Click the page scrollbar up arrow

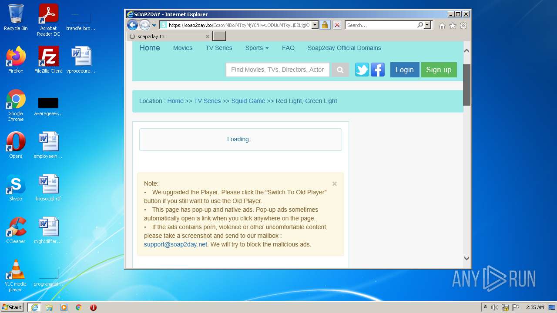tap(466, 50)
